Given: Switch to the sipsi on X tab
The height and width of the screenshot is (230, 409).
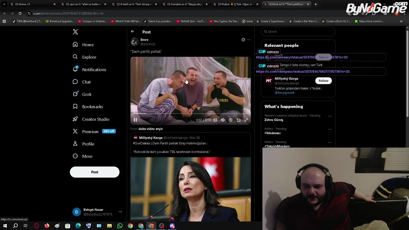Looking at the screenshot, I should [x=83, y=4].
